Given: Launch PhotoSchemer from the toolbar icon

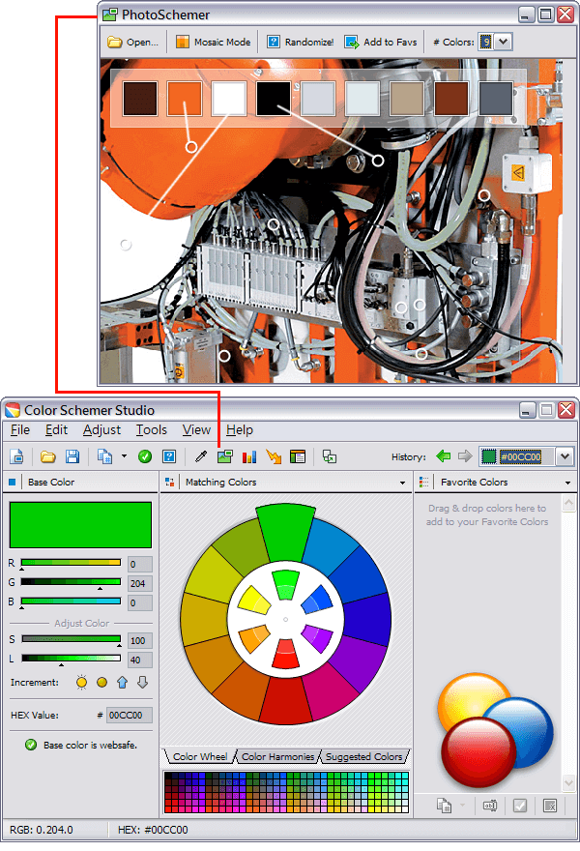Looking at the screenshot, I should point(225,456).
